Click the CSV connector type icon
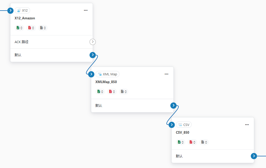Image resolution: width=266 pixels, height=168 pixels. (180, 125)
